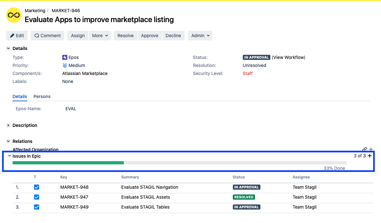The width and height of the screenshot is (381, 223).
Task: Approve the issue
Action: pyautogui.click(x=150, y=36)
